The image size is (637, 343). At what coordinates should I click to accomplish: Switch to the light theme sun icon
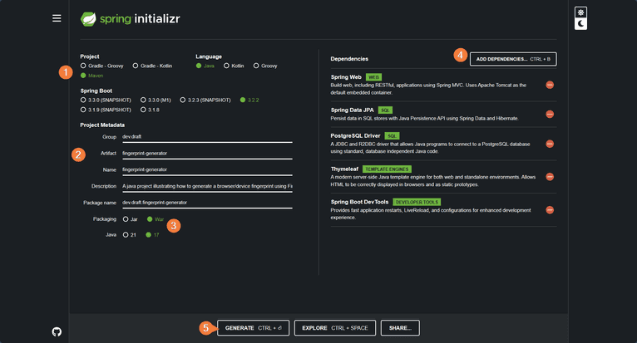pyautogui.click(x=581, y=12)
